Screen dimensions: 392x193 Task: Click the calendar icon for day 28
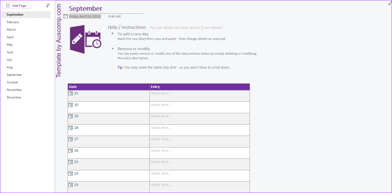pos(71,128)
